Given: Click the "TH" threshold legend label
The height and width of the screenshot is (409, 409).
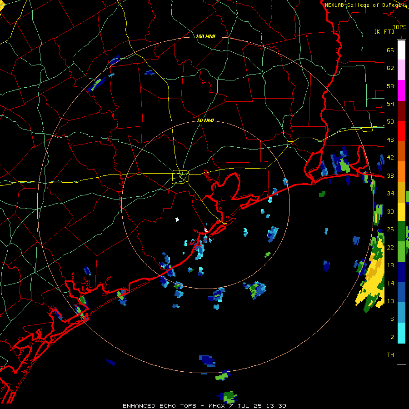Looking at the screenshot, I should [x=390, y=355].
